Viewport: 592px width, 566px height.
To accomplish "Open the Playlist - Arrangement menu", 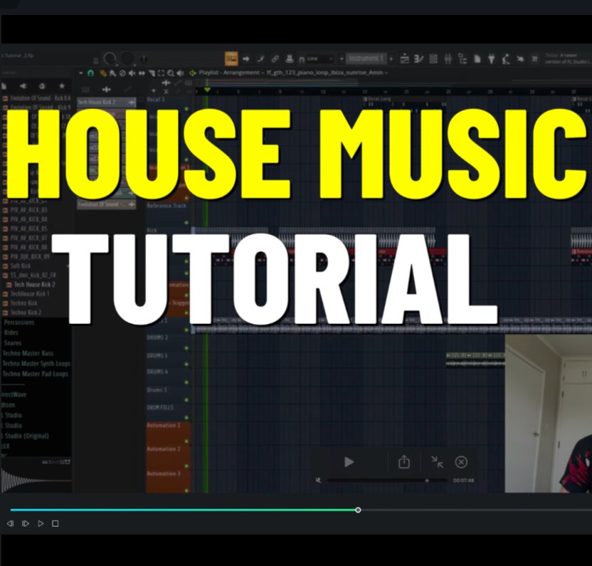I will [x=229, y=72].
